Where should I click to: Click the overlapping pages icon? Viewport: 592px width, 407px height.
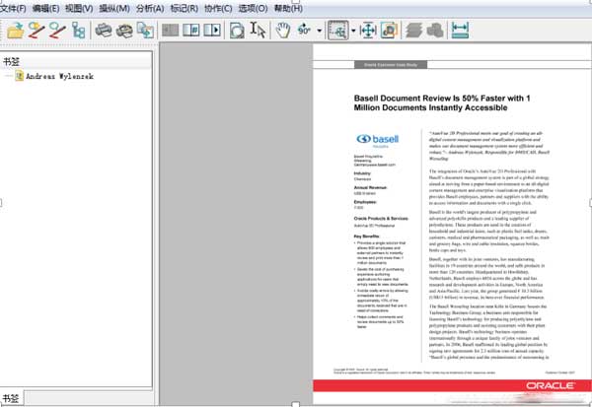pos(237,31)
